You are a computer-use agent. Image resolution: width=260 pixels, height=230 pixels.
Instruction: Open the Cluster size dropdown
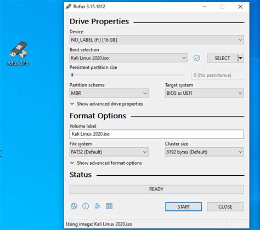coord(204,152)
